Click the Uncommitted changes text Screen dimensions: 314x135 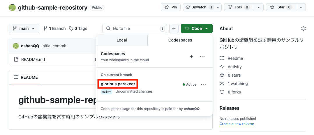tap(134, 91)
